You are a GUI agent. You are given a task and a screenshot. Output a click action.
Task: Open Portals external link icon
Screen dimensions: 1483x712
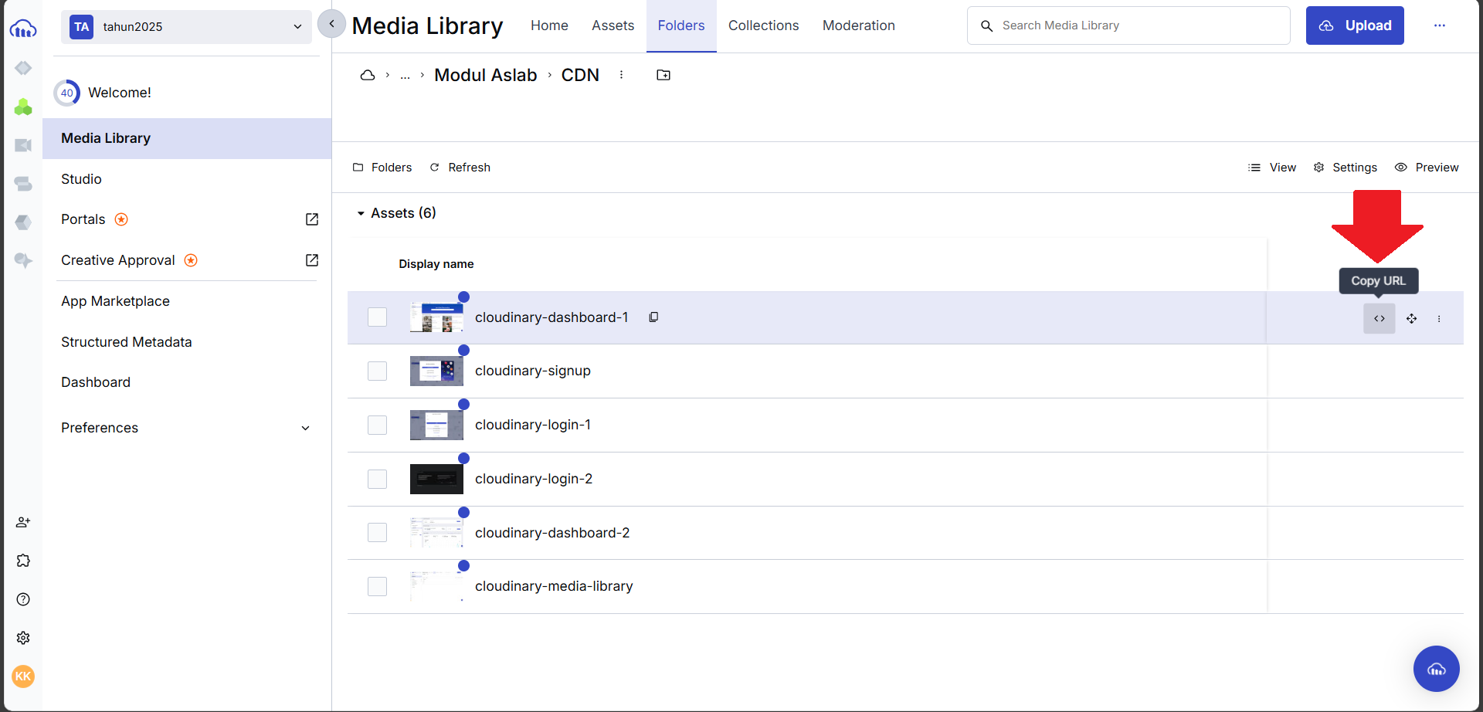pos(312,219)
